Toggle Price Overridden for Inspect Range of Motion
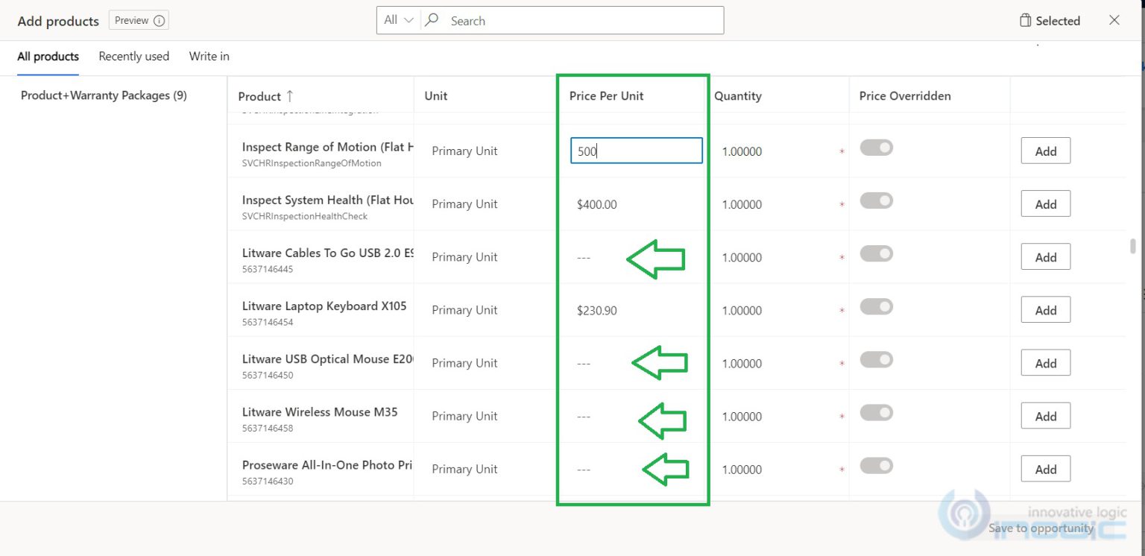The height and width of the screenshot is (556, 1145). (877, 148)
